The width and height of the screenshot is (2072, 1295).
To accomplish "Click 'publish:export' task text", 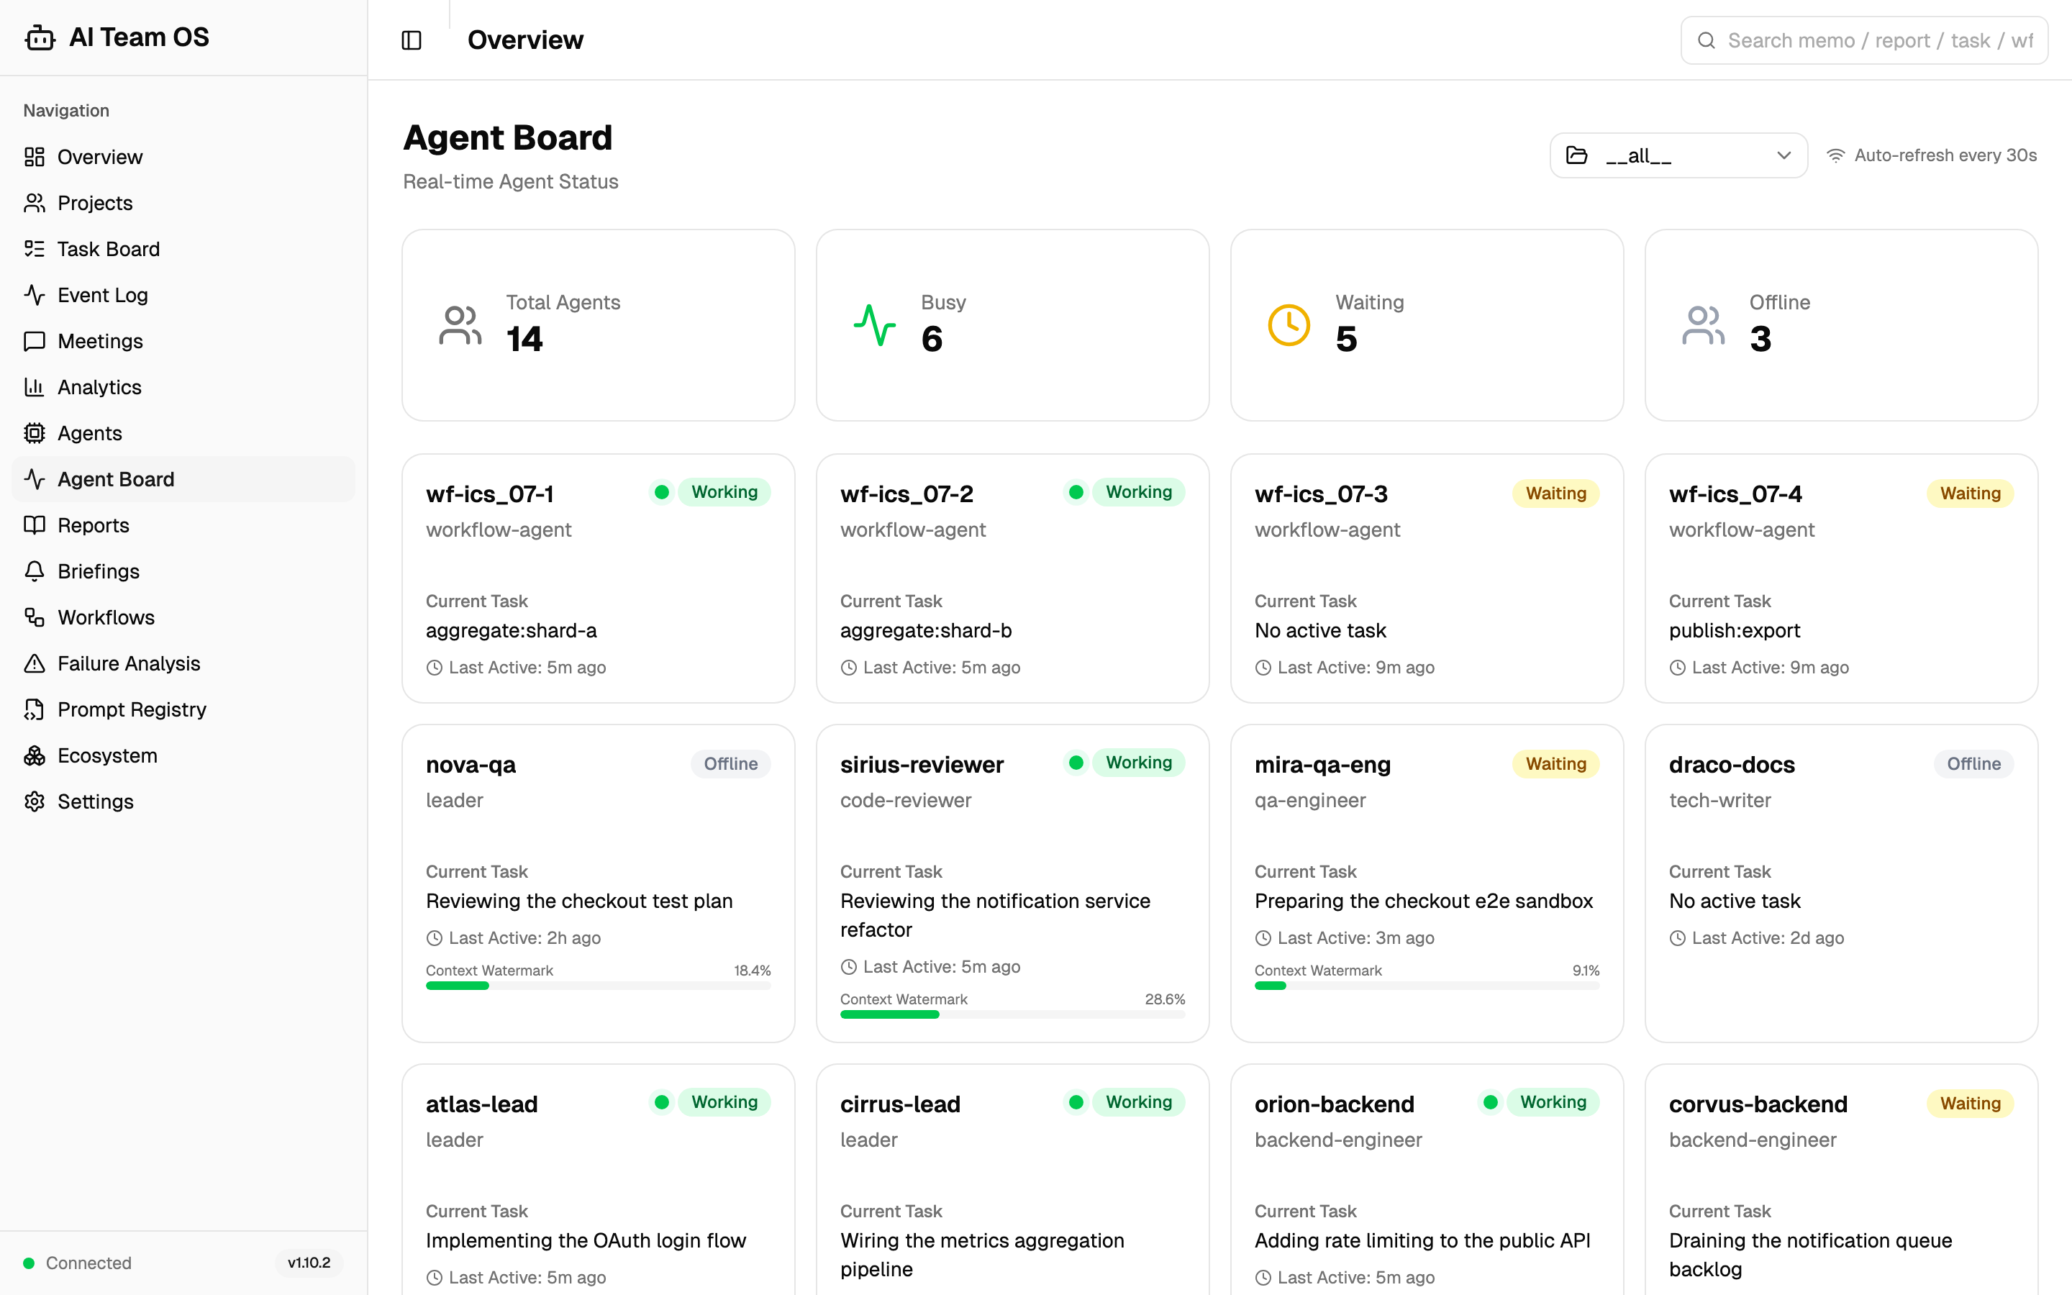I will (x=1734, y=630).
